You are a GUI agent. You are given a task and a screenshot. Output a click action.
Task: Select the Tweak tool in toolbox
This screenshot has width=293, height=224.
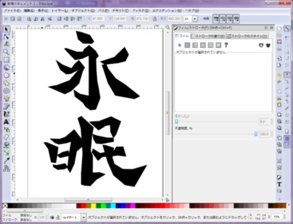(6, 44)
